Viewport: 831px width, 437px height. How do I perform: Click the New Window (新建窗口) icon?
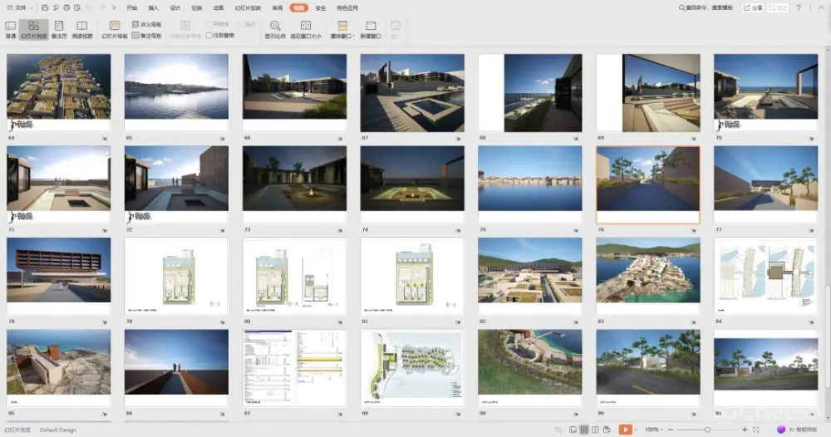click(x=371, y=27)
